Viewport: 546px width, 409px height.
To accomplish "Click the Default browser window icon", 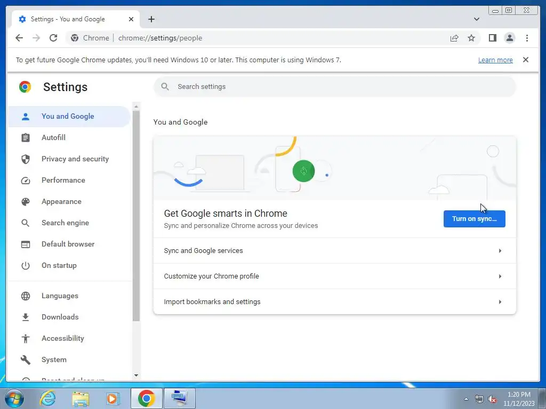I will 26,244.
